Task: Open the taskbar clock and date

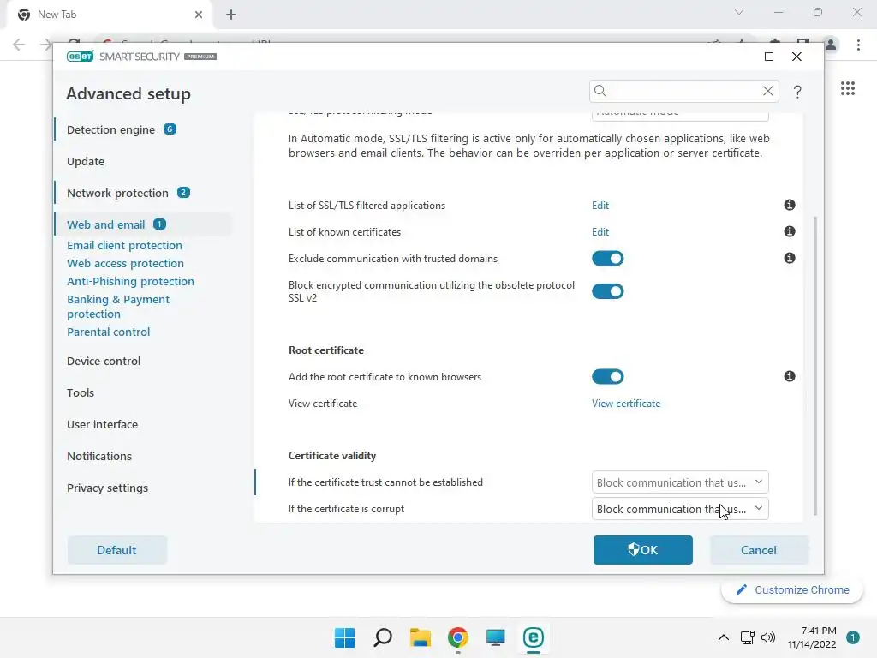Action: click(812, 637)
